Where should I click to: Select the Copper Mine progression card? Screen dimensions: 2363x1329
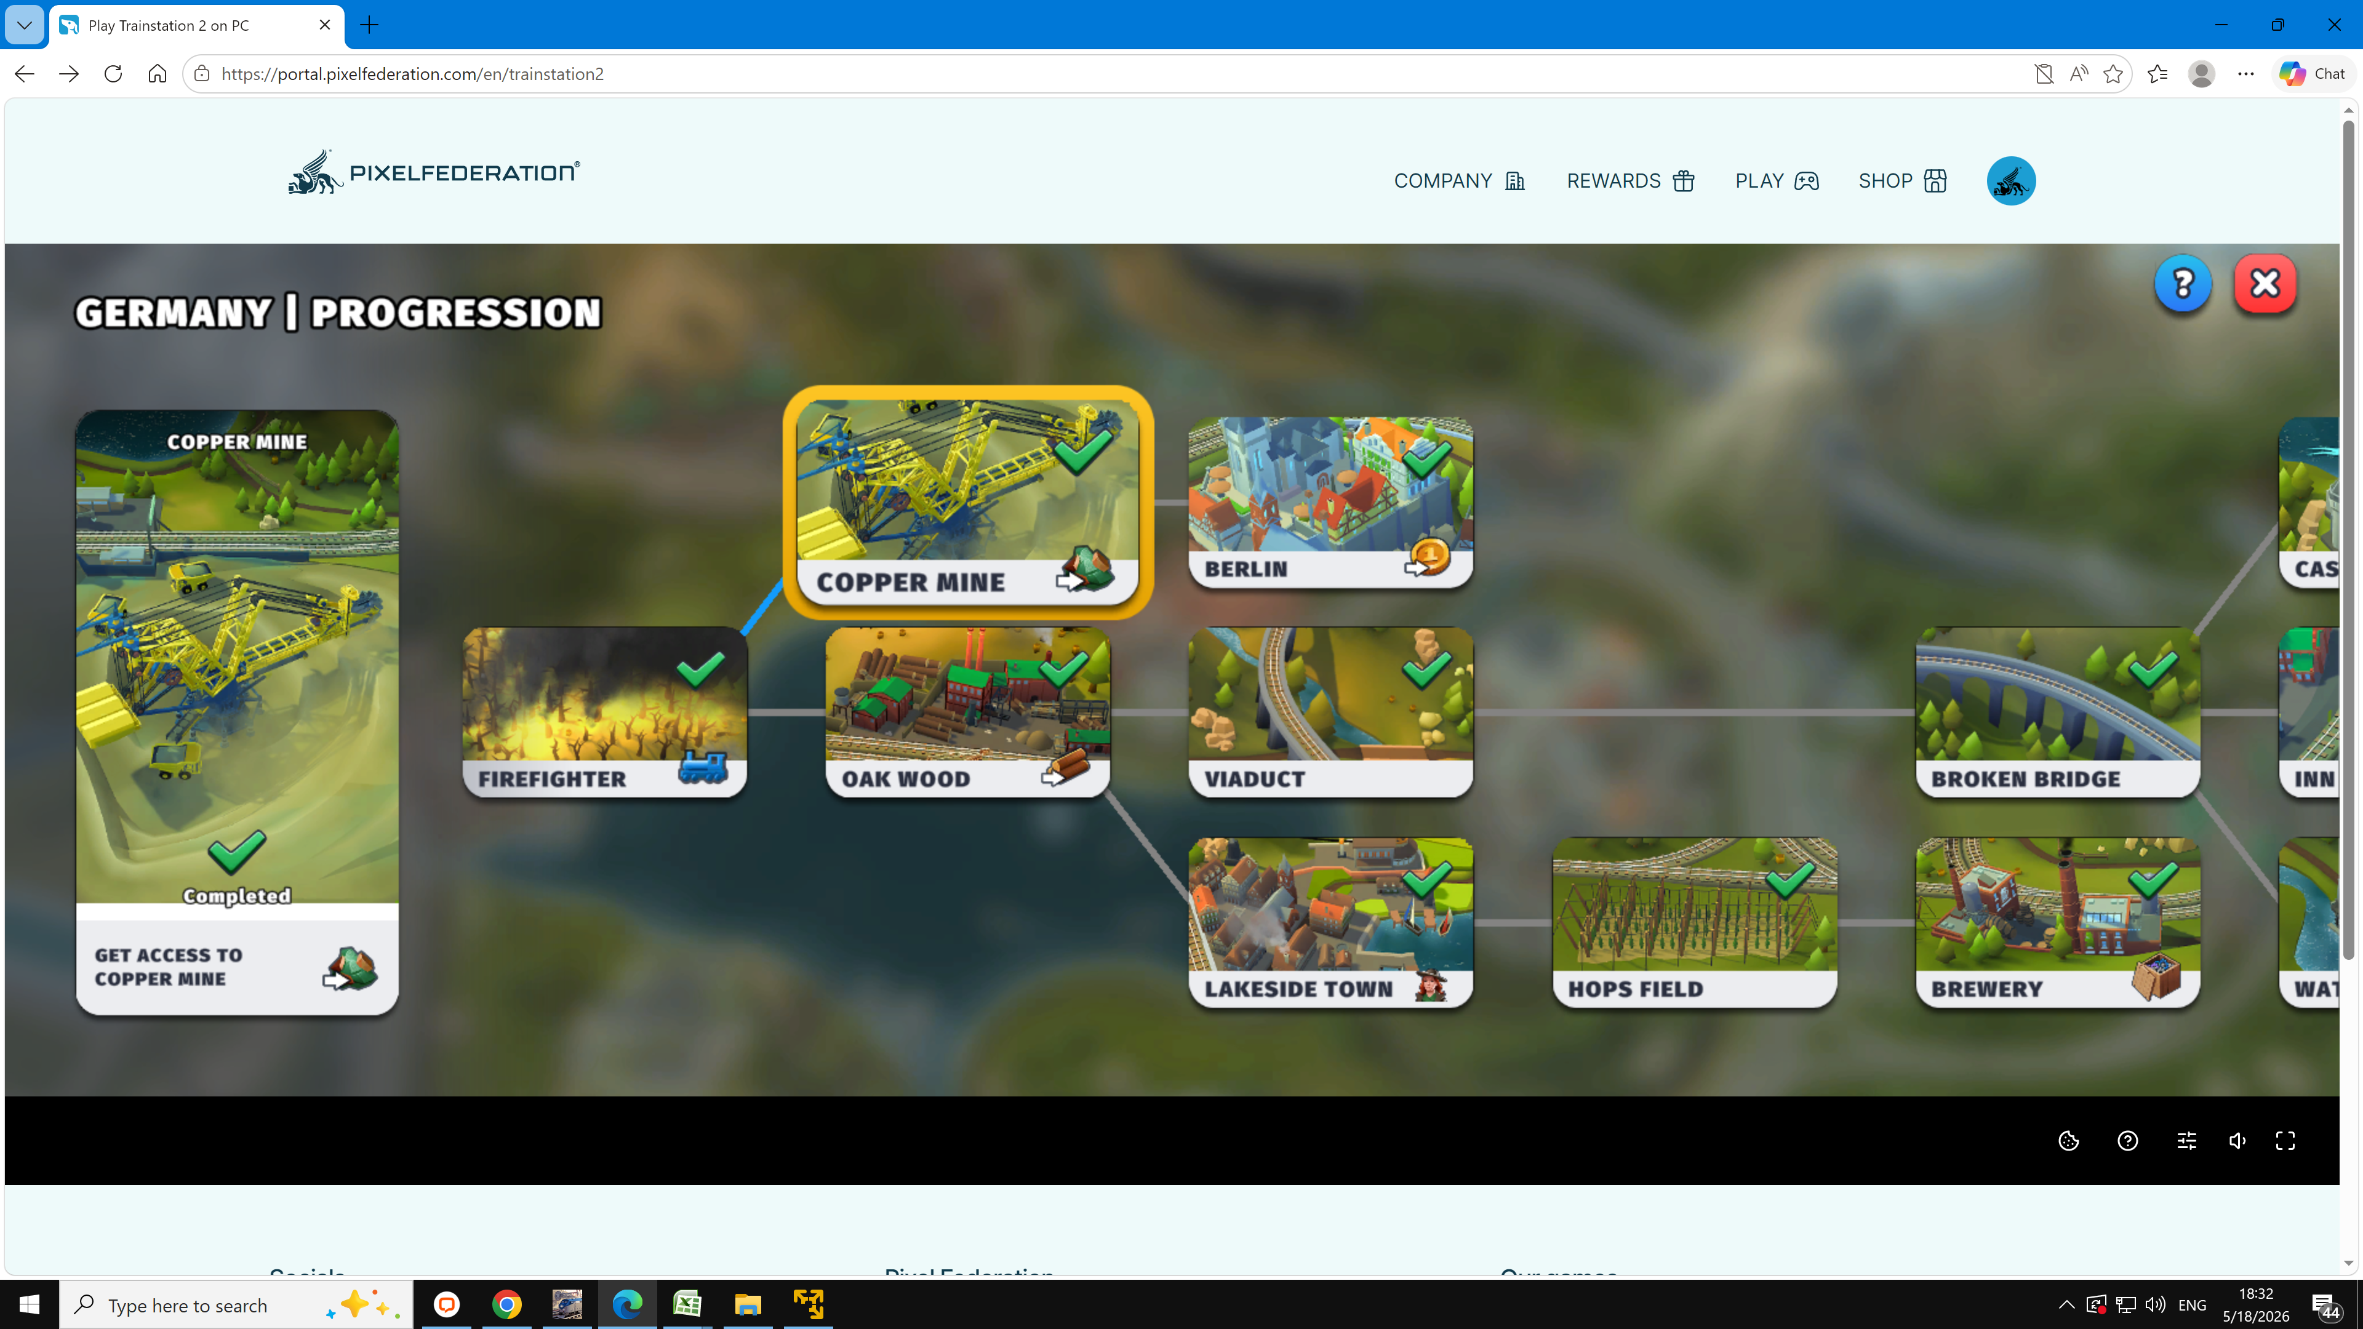(x=968, y=501)
